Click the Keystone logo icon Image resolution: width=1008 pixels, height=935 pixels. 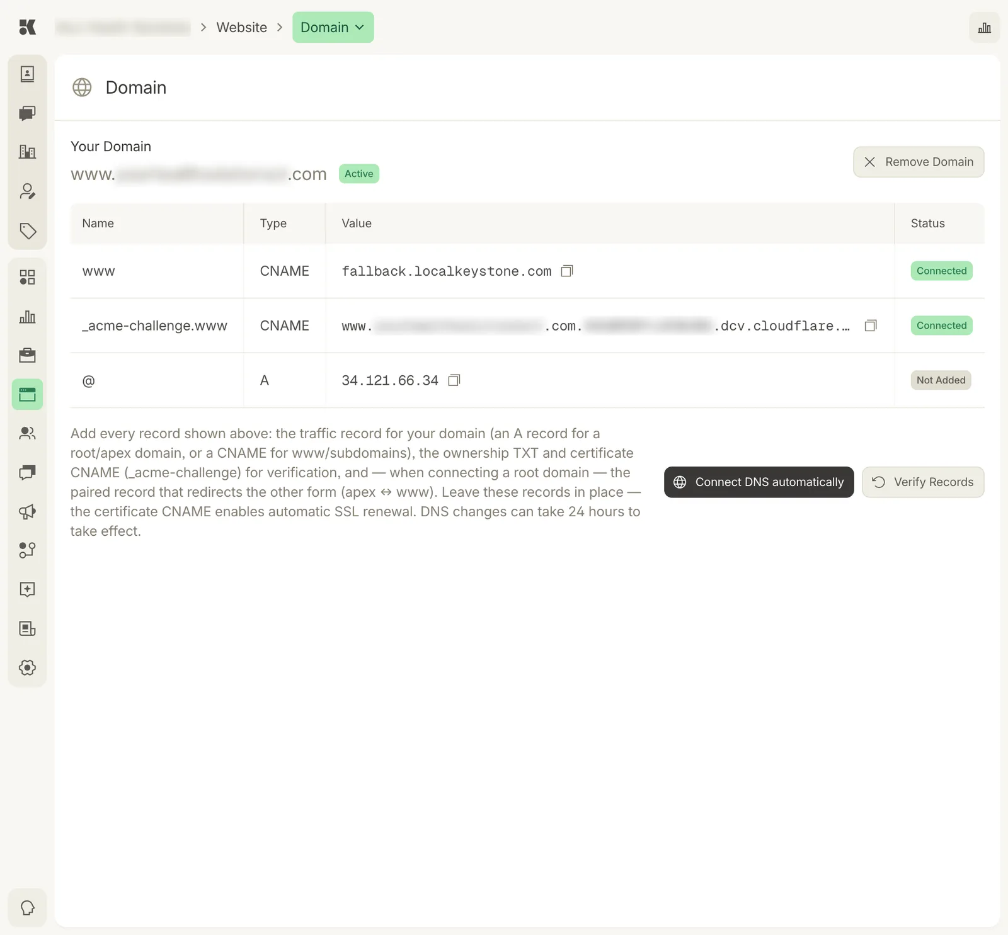point(27,27)
